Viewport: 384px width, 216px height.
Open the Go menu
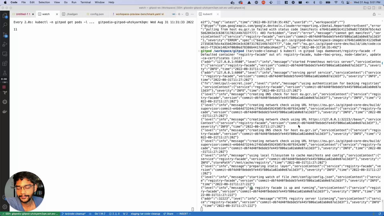pyautogui.click(x=66, y=2)
